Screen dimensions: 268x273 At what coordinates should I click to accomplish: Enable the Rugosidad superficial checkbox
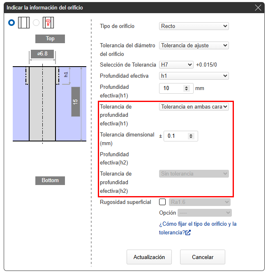click(162, 202)
